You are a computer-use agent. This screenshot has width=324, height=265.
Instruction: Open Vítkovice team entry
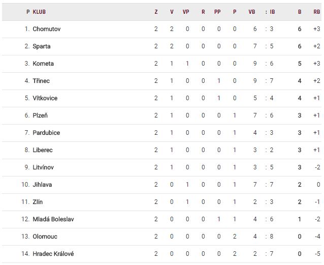pyautogui.click(x=45, y=98)
